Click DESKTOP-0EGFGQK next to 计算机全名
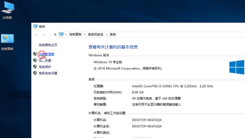Viewport: 245px width, 138px height. tap(147, 126)
